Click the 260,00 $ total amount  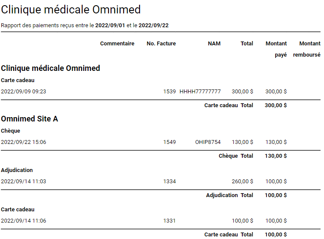tap(242, 182)
